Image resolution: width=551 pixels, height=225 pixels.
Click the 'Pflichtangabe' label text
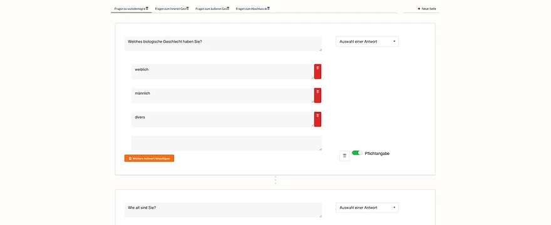[x=377, y=153]
